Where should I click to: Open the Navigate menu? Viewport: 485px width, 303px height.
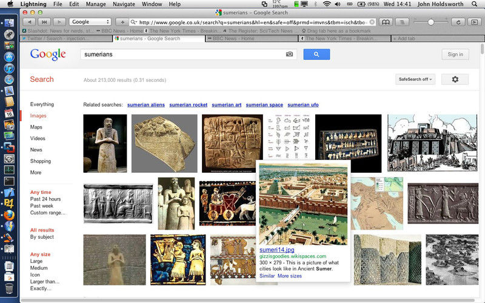pos(124,4)
